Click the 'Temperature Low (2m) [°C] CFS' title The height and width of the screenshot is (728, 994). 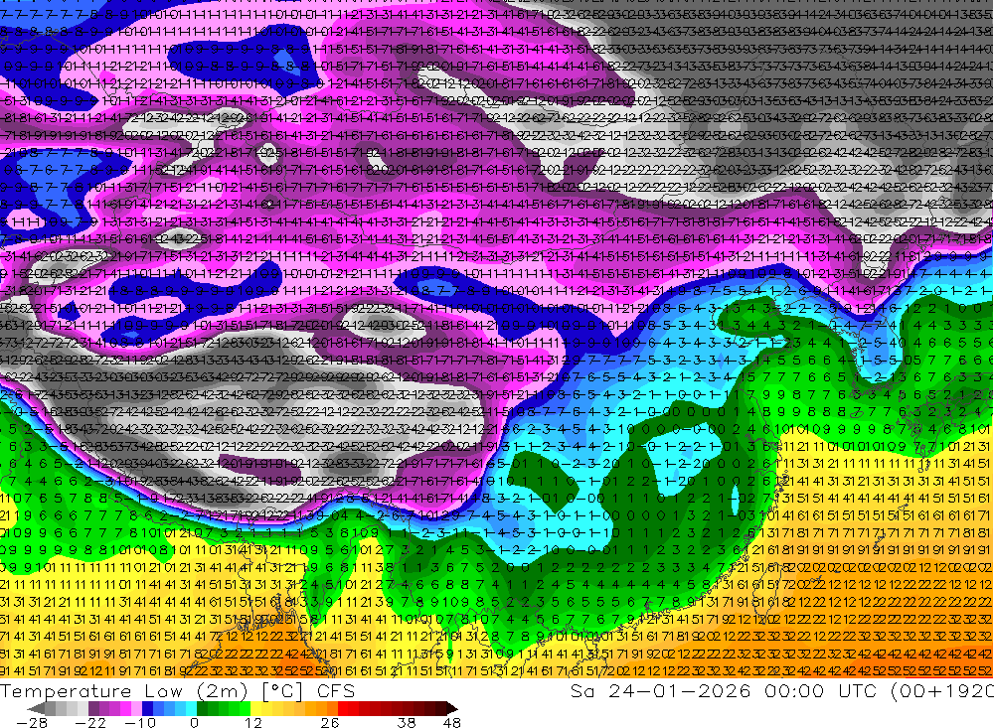(x=178, y=691)
